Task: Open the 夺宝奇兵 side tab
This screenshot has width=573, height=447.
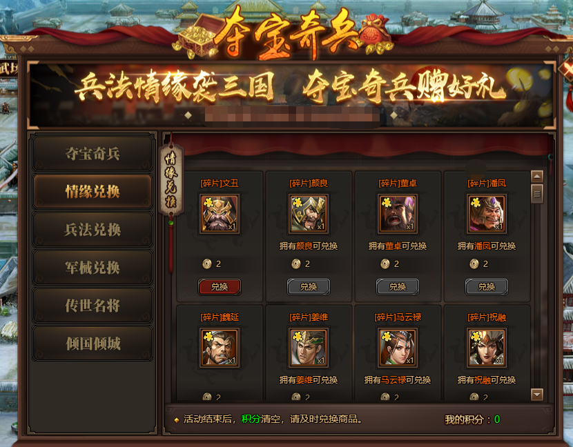Action: [93, 153]
